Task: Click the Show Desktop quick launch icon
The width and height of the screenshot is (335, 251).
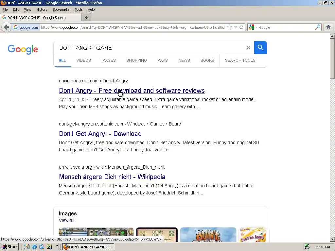Action: (x=27, y=247)
